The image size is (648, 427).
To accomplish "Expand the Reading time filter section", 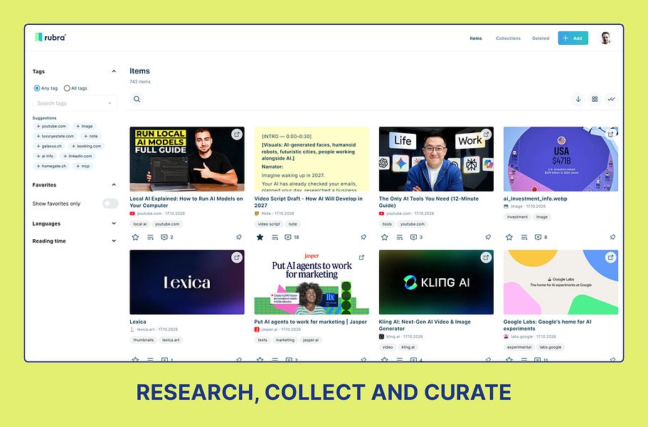I will (75, 241).
